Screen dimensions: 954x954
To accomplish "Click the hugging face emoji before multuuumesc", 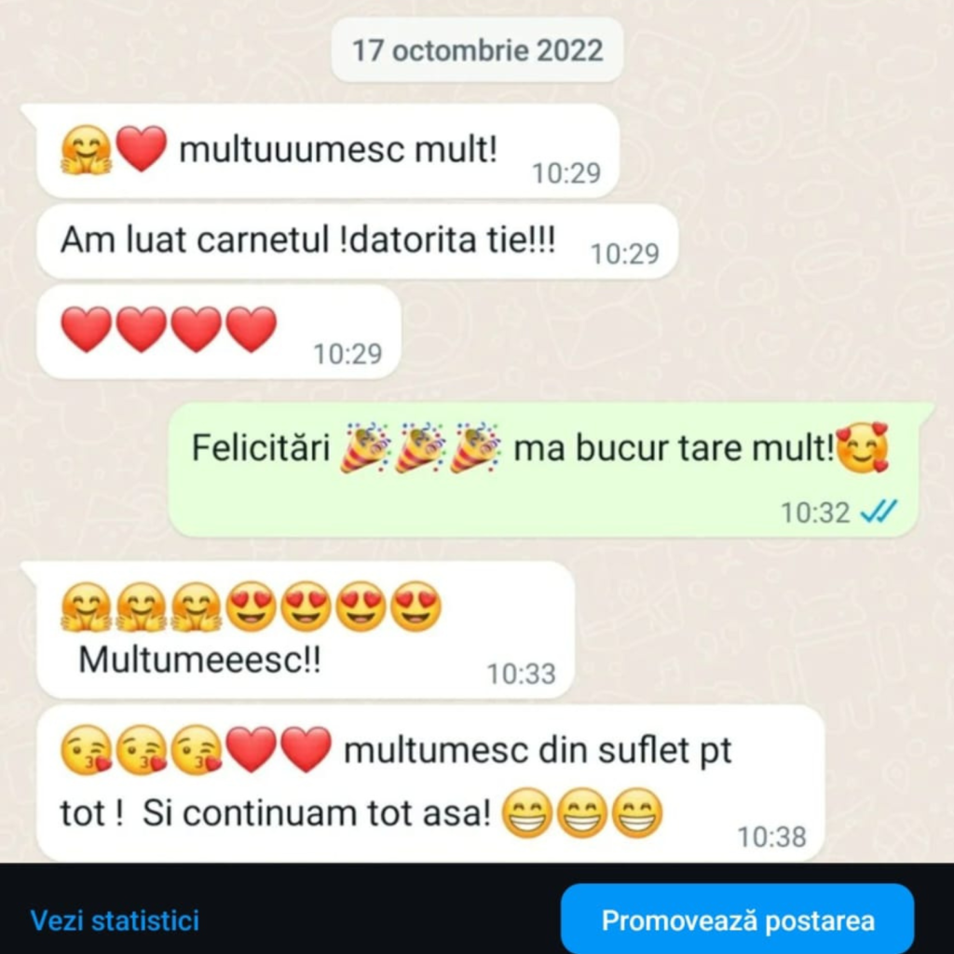I will pyautogui.click(x=86, y=150).
